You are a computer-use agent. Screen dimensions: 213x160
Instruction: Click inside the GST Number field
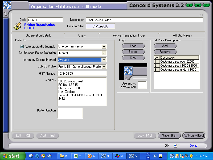pos(82,73)
